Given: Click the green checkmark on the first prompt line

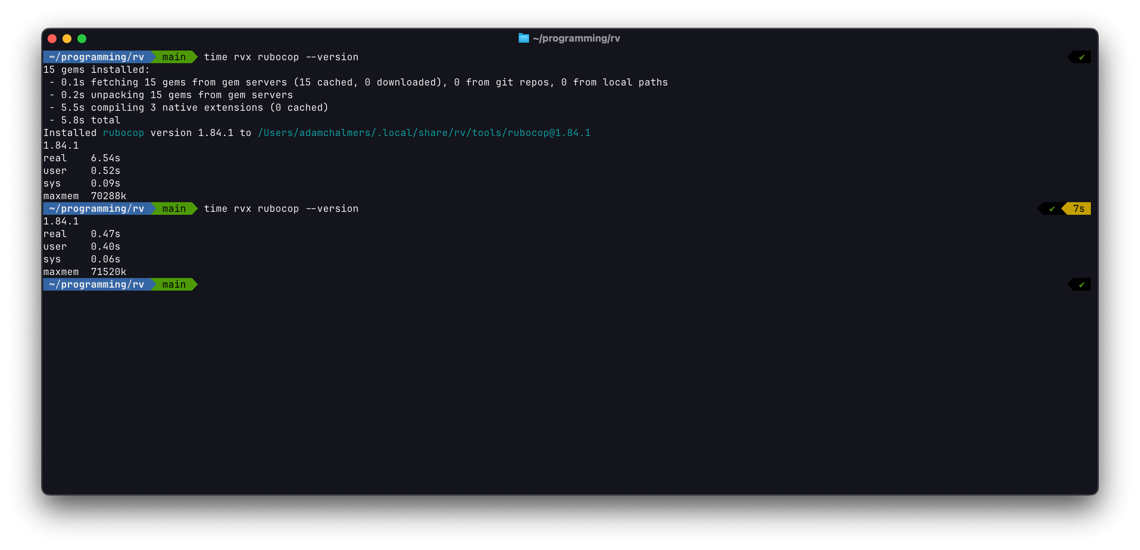Looking at the screenshot, I should 1082,57.
